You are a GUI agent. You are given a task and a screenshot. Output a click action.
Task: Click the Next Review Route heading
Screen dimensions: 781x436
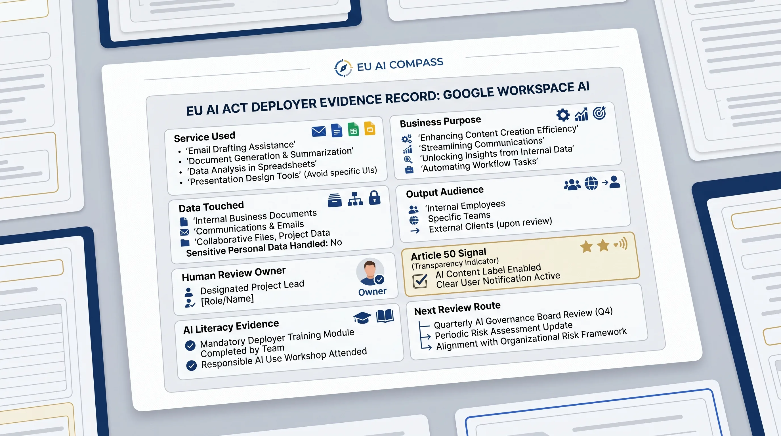click(457, 309)
